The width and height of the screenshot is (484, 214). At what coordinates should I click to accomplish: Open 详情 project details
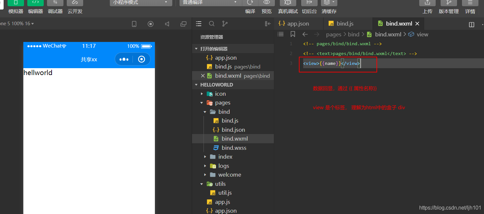tap(470, 3)
